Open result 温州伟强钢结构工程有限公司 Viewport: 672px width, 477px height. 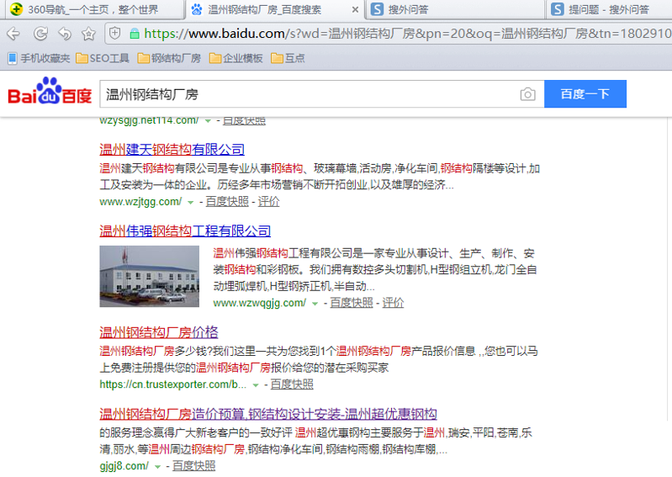185,231
